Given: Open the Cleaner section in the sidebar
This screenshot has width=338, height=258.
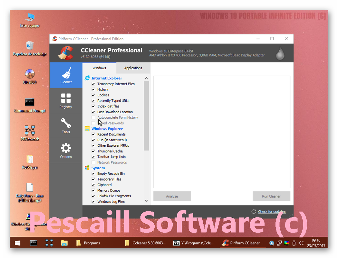Looking at the screenshot, I should pos(66,75).
